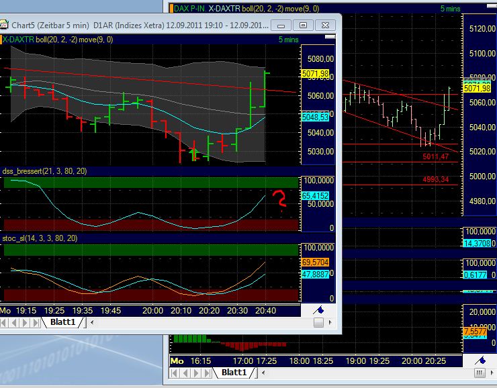Click the cyan 47,8887 stochastic value
The width and height of the screenshot is (497, 388).
click(316, 275)
